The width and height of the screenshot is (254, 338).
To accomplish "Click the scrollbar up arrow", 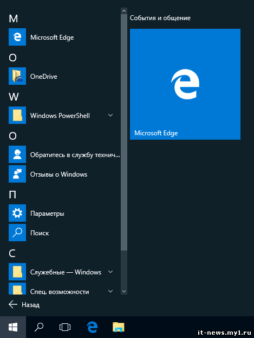I will [x=124, y=11].
